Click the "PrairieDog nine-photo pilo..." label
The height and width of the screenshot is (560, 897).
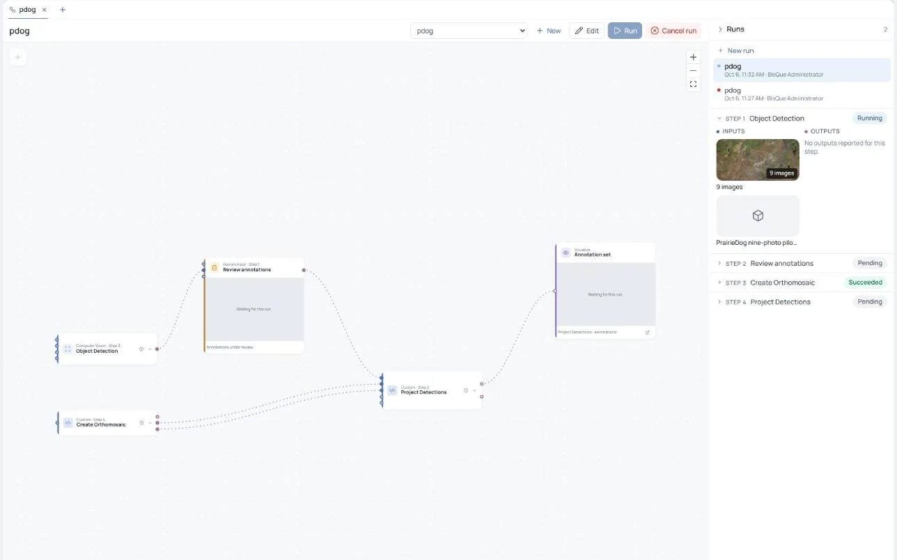[x=756, y=243]
